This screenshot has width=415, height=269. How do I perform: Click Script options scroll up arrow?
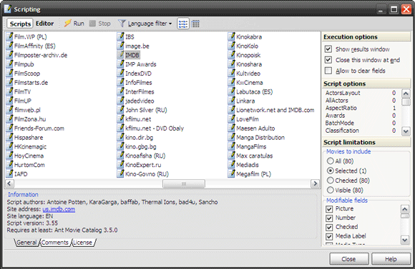[x=406, y=93]
